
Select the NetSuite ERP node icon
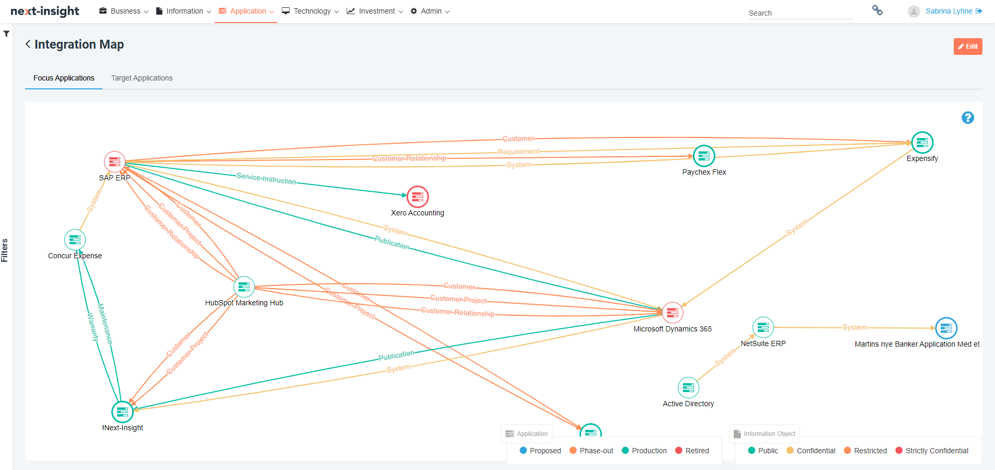tap(763, 328)
